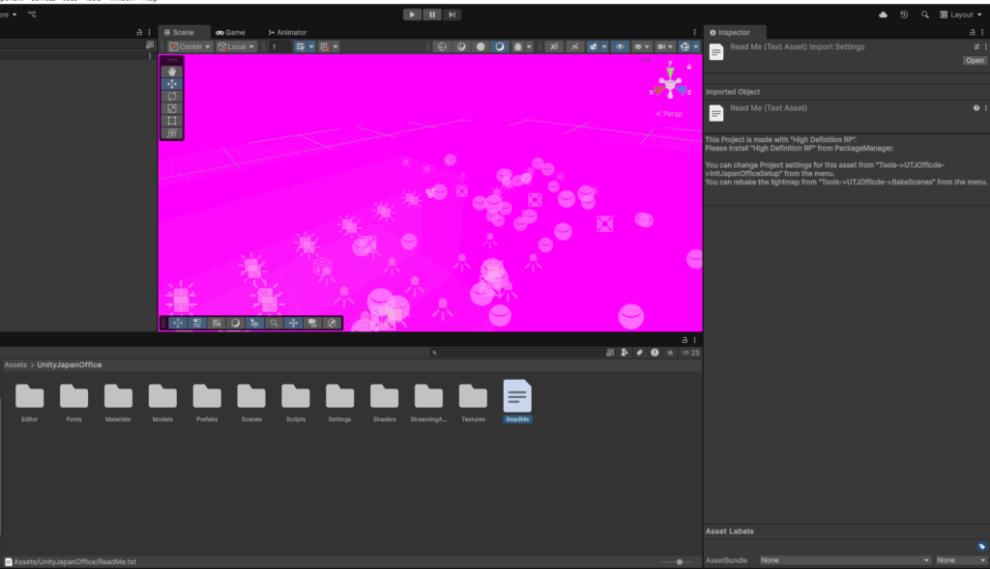Open the Local handle rotation dropdown

click(236, 46)
